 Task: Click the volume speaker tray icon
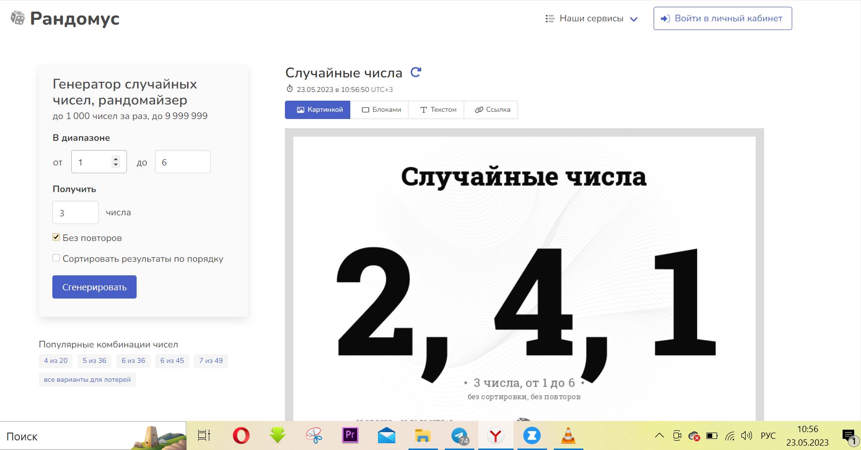pyautogui.click(x=746, y=435)
